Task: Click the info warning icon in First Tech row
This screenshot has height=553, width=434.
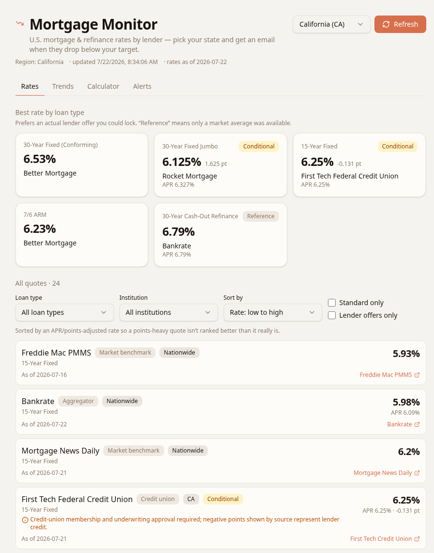Action: tap(25, 520)
